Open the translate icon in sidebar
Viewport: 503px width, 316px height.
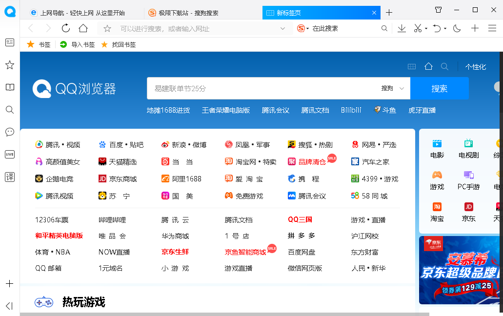point(10,177)
